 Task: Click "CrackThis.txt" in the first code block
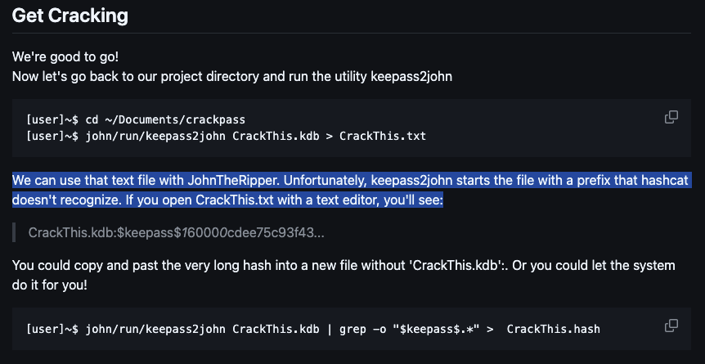pyautogui.click(x=383, y=136)
